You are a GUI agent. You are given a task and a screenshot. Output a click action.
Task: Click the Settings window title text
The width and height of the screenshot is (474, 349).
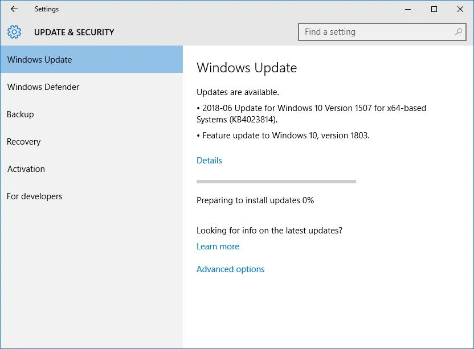click(x=47, y=9)
